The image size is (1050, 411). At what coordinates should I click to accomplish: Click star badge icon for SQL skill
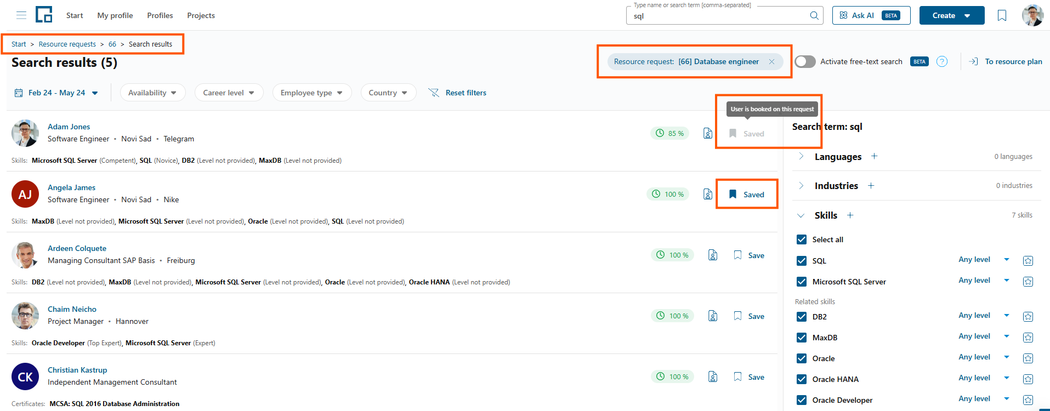click(1028, 261)
